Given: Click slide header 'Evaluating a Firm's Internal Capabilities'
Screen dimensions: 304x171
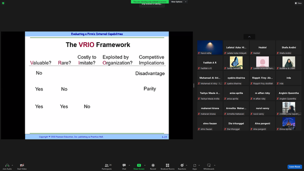Looking at the screenshot, I should [x=97, y=34].
